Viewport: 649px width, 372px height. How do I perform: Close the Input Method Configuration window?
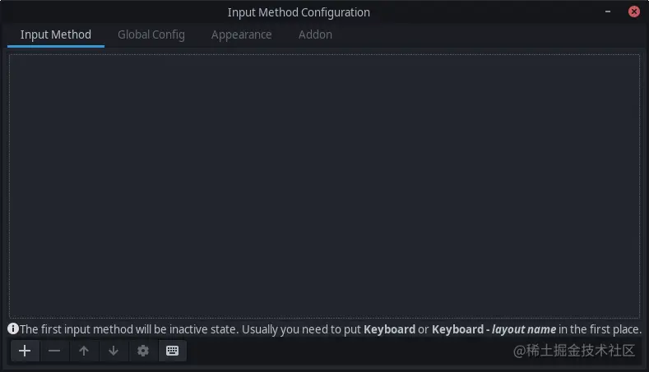pyautogui.click(x=633, y=11)
